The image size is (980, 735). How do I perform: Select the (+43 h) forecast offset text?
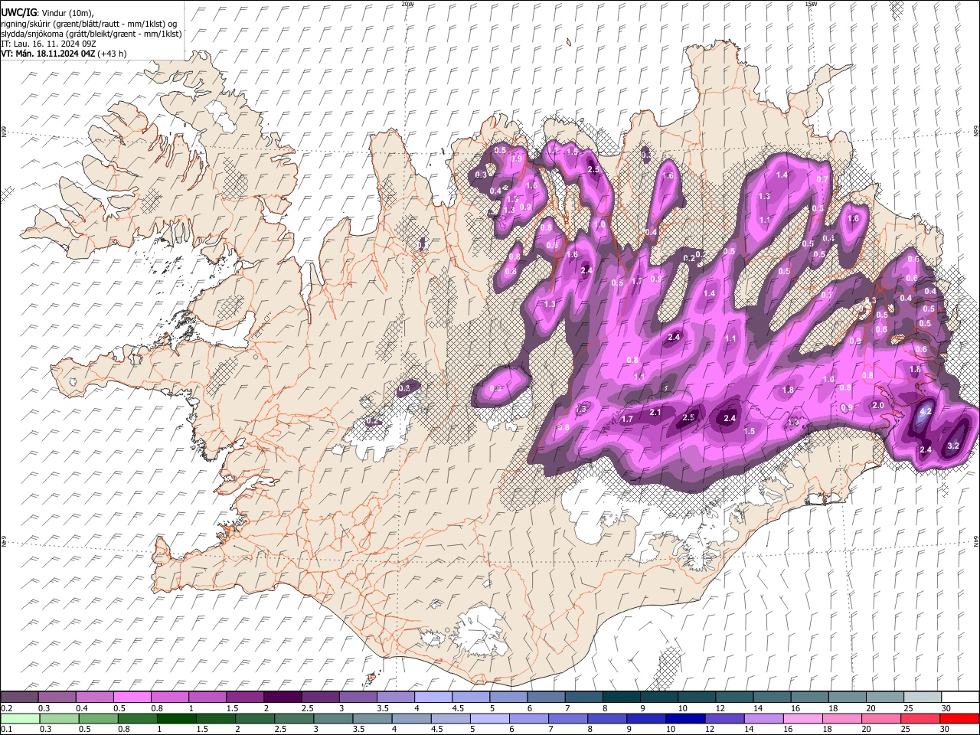click(113, 54)
